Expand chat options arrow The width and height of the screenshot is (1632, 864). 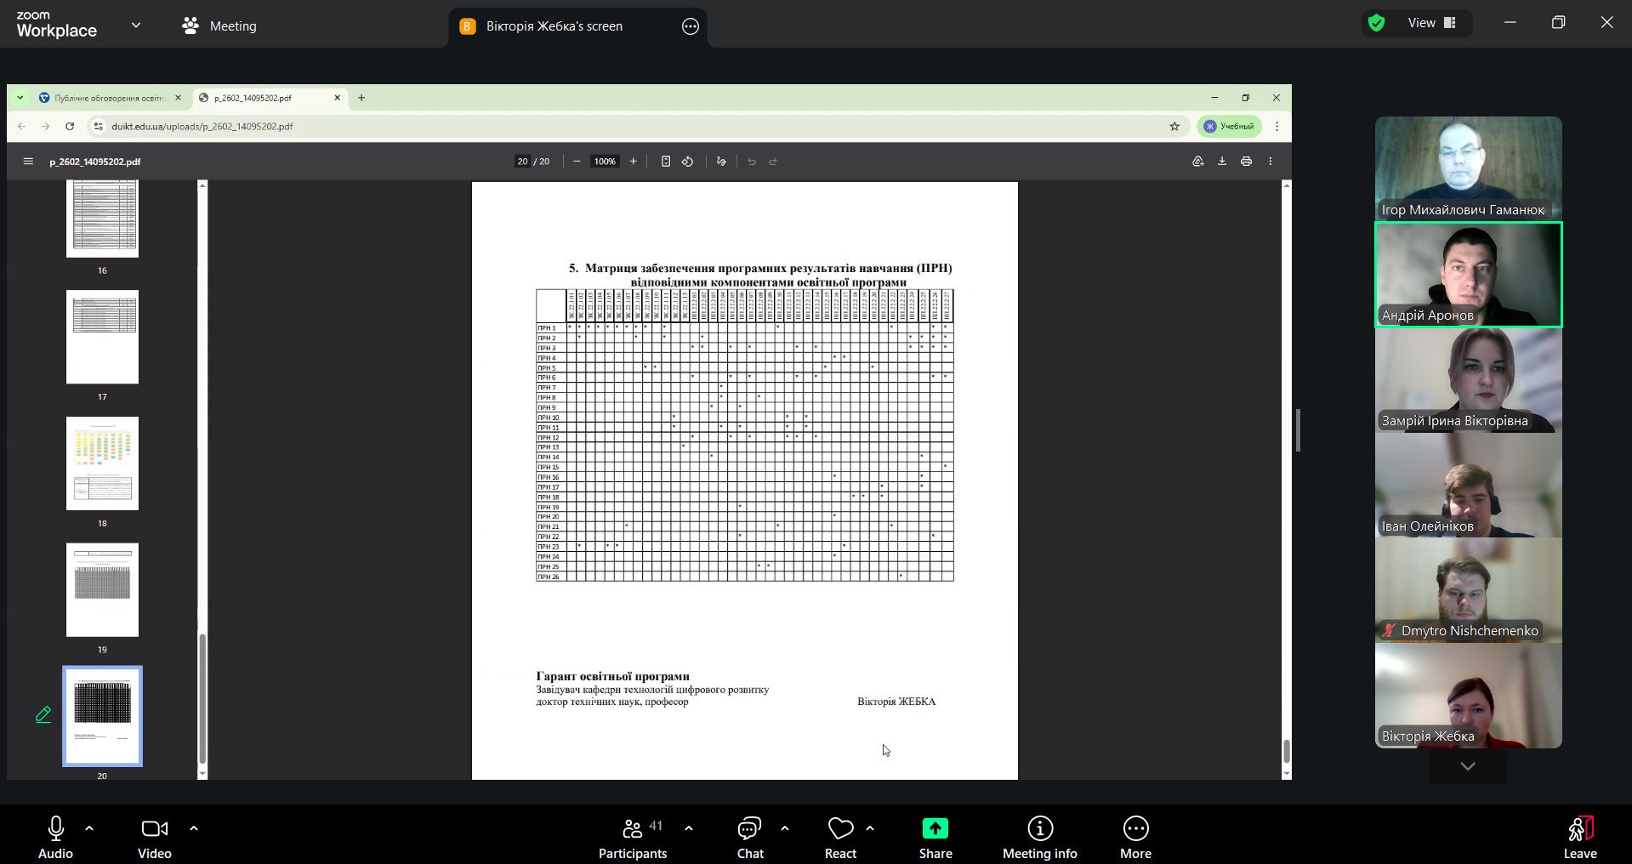(x=784, y=827)
